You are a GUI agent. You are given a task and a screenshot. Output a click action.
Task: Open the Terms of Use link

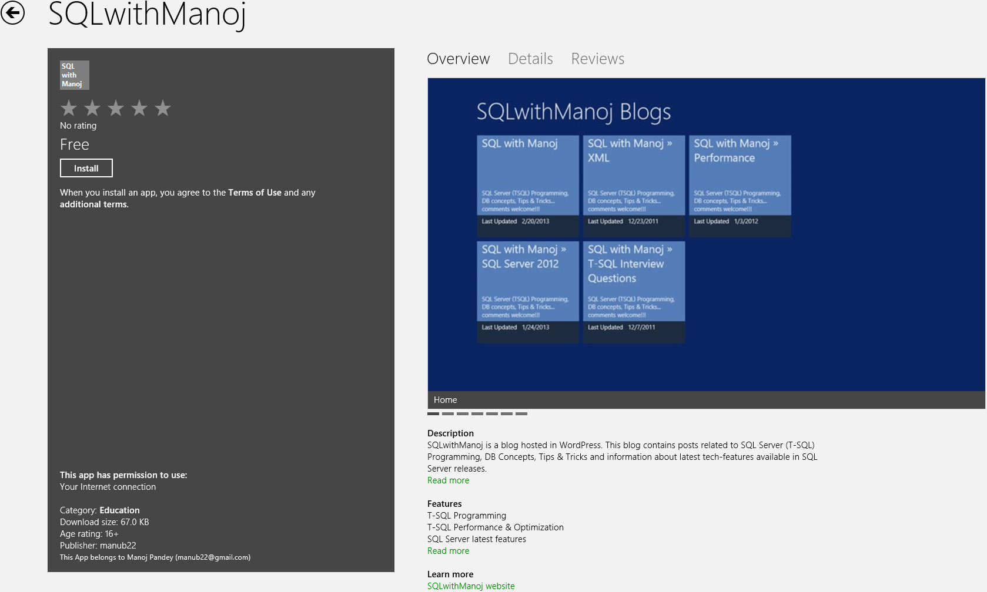pos(255,193)
